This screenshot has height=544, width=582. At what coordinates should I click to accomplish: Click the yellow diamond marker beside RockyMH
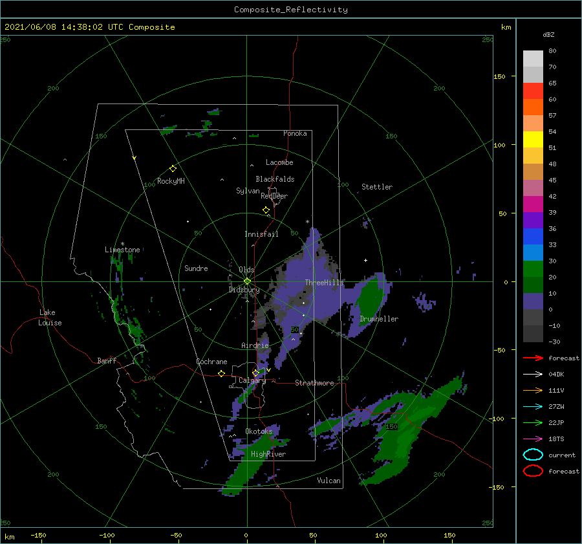coord(173,169)
